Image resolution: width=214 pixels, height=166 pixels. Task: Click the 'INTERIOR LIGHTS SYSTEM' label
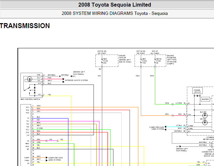point(76,80)
